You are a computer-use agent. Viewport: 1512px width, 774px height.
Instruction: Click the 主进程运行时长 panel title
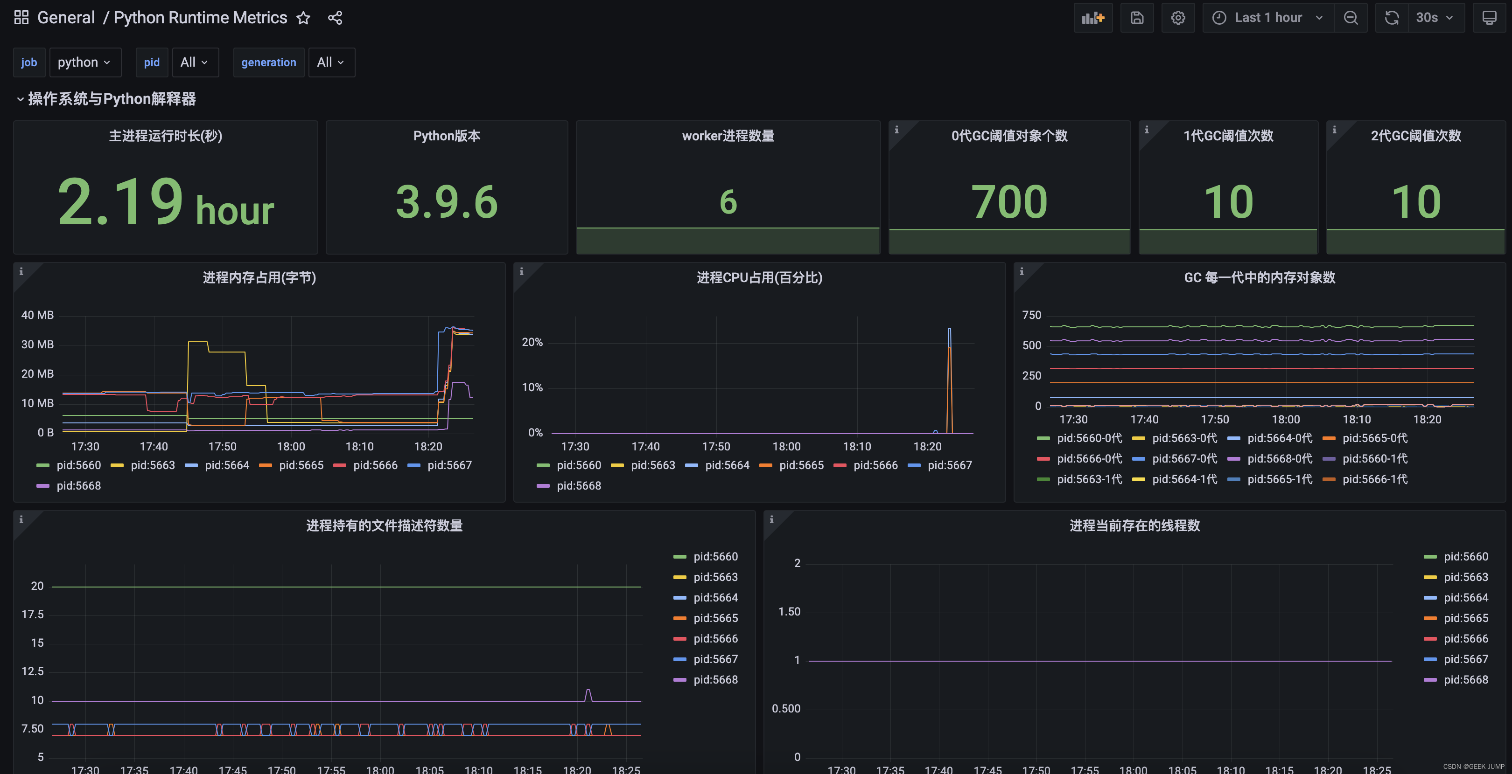pyautogui.click(x=164, y=134)
